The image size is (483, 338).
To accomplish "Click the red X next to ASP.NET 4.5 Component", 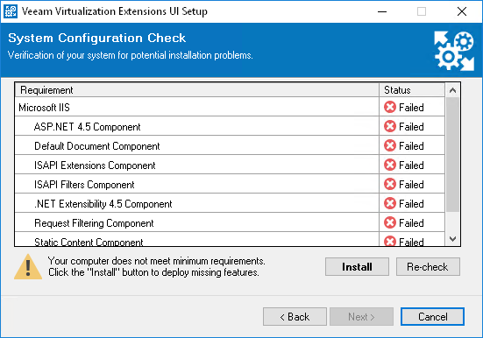I will [390, 126].
